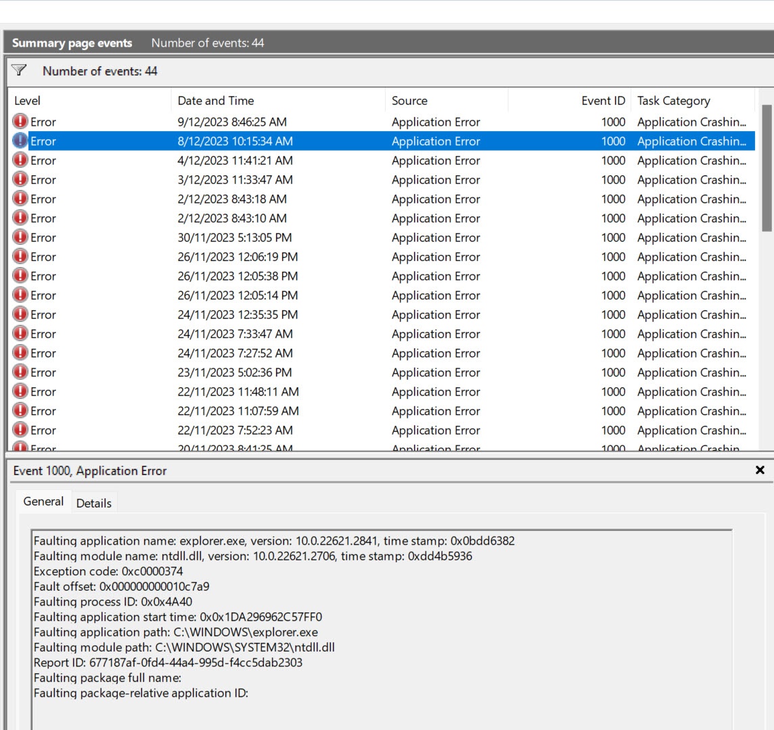Click the 'Faulting application path: C:\WINDOWS\explorer.exe' line
Image resolution: width=774 pixels, height=730 pixels.
176,632
